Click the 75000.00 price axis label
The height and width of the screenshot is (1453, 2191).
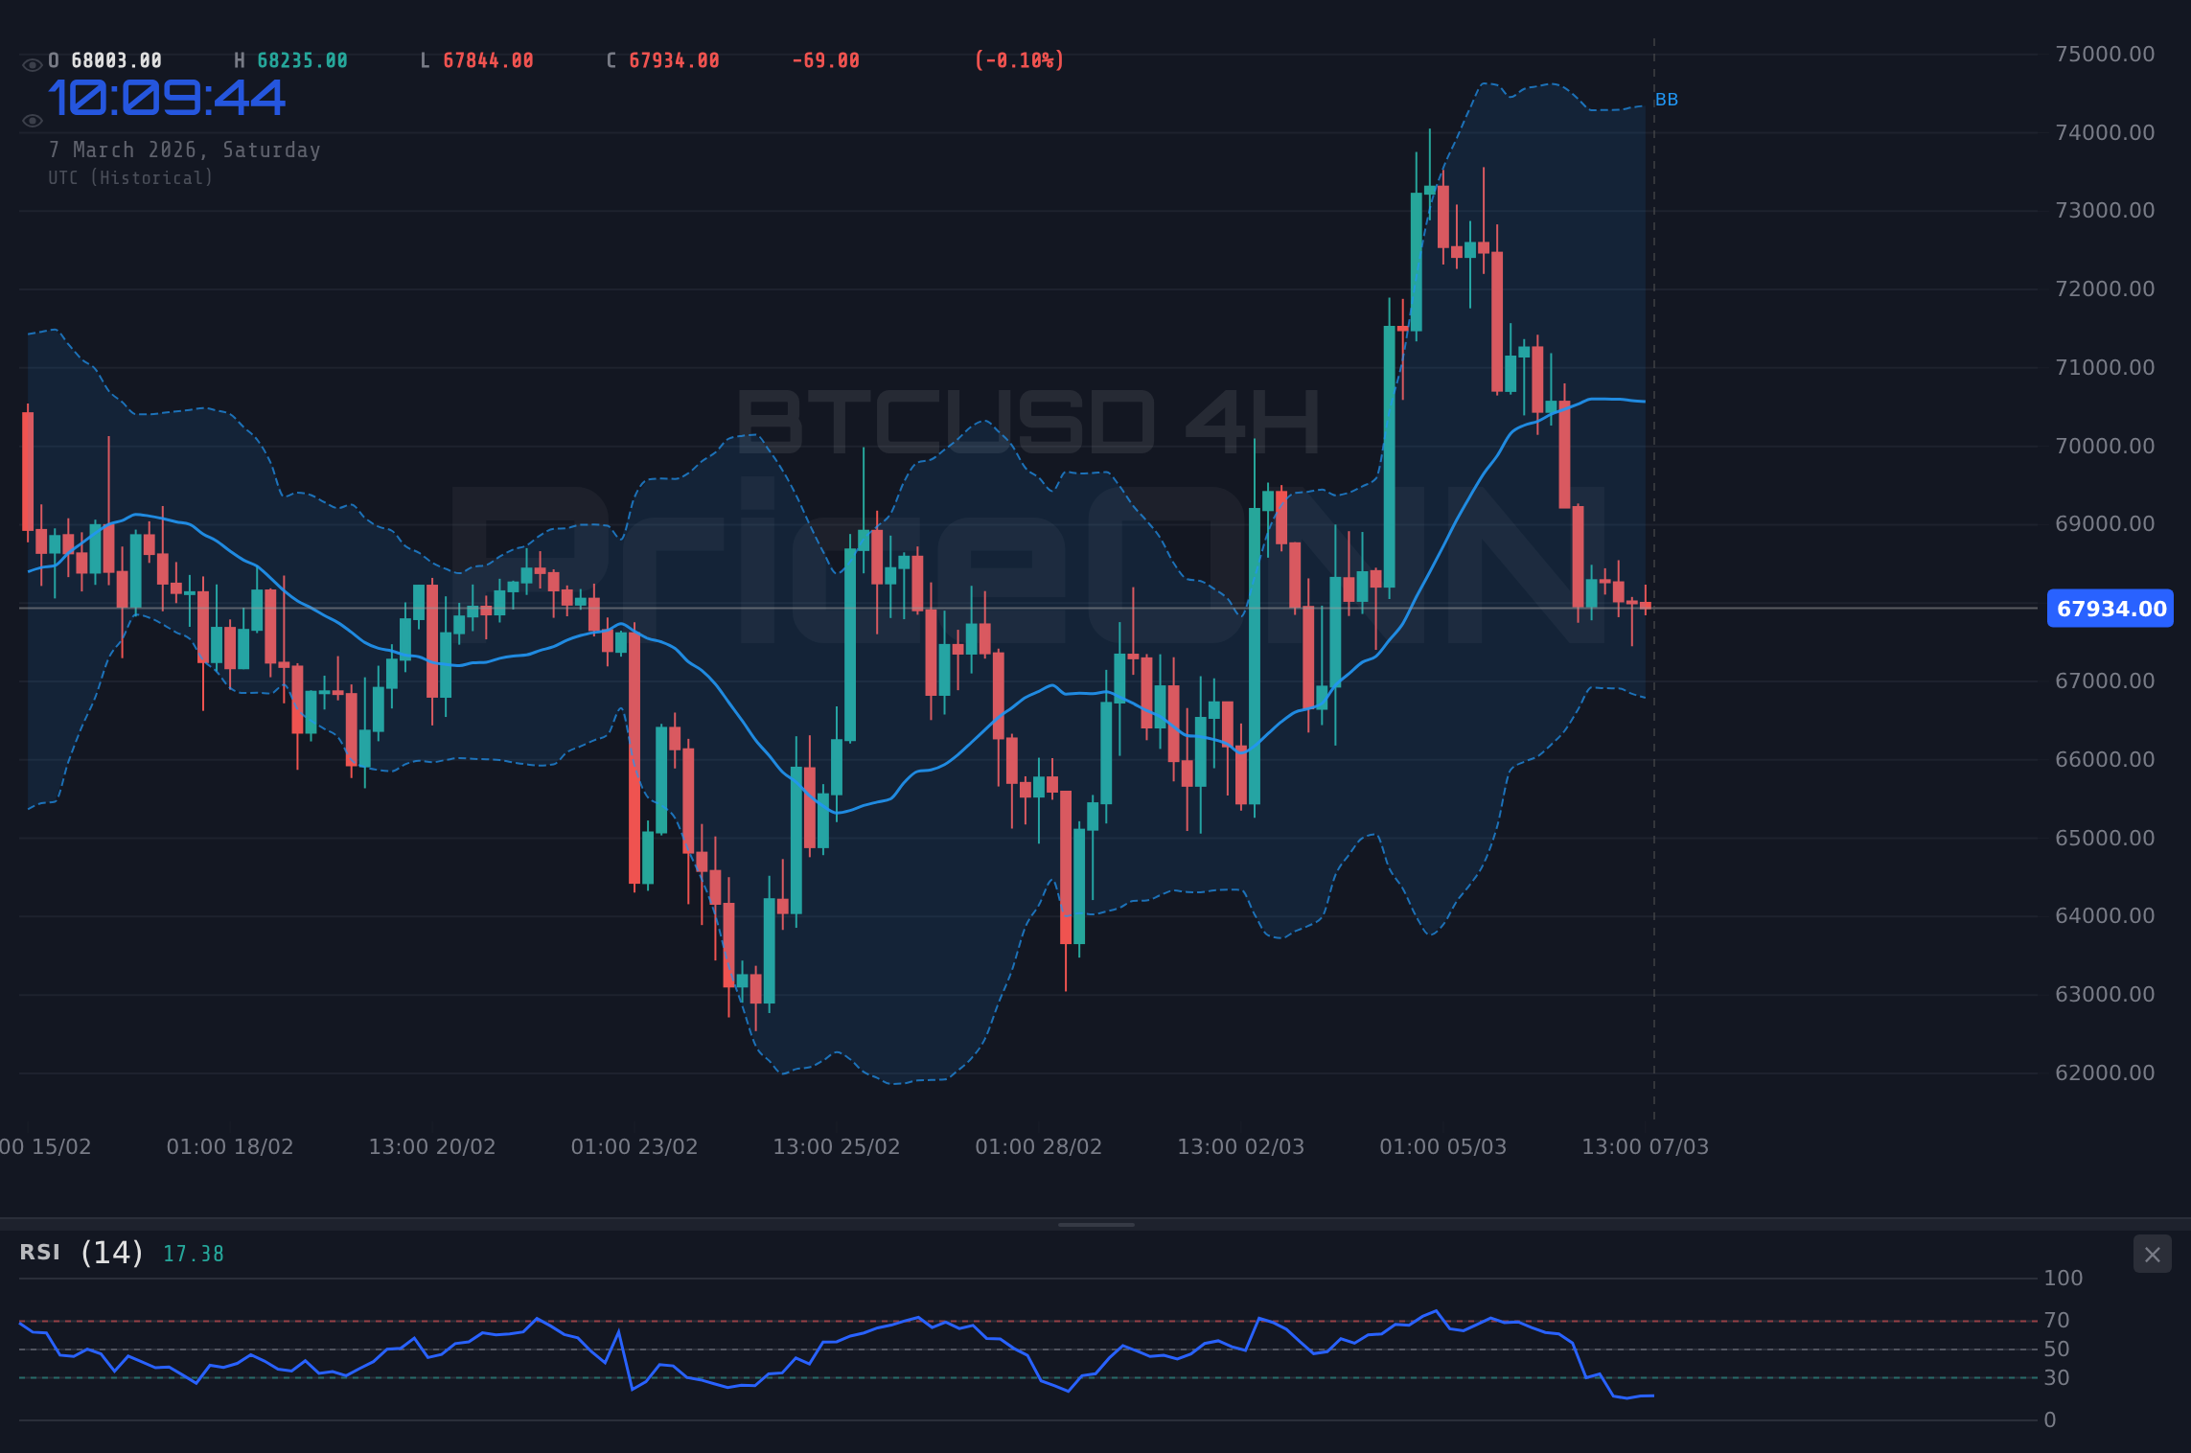tap(2105, 54)
